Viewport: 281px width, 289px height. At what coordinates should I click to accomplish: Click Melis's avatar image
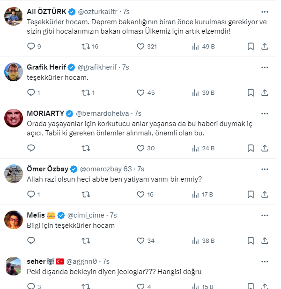click(x=14, y=219)
